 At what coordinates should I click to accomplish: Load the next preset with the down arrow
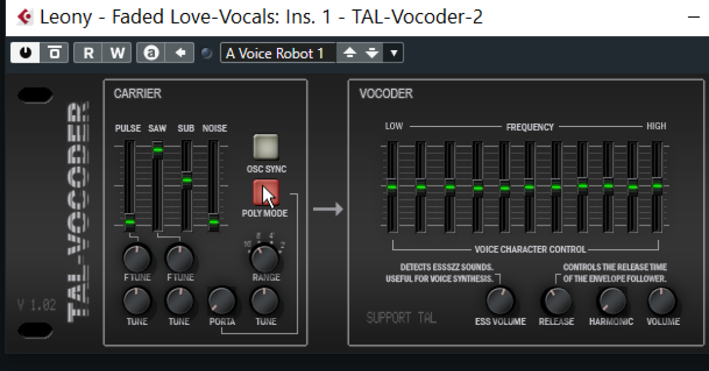tap(372, 53)
